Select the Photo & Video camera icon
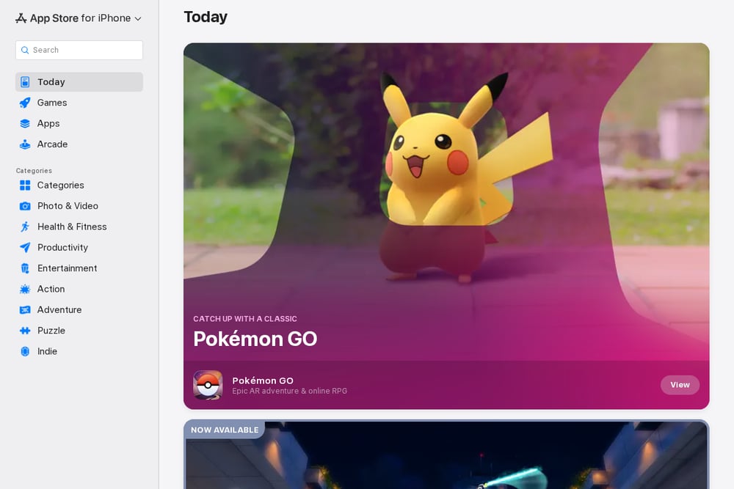This screenshot has height=489, width=734. click(25, 206)
